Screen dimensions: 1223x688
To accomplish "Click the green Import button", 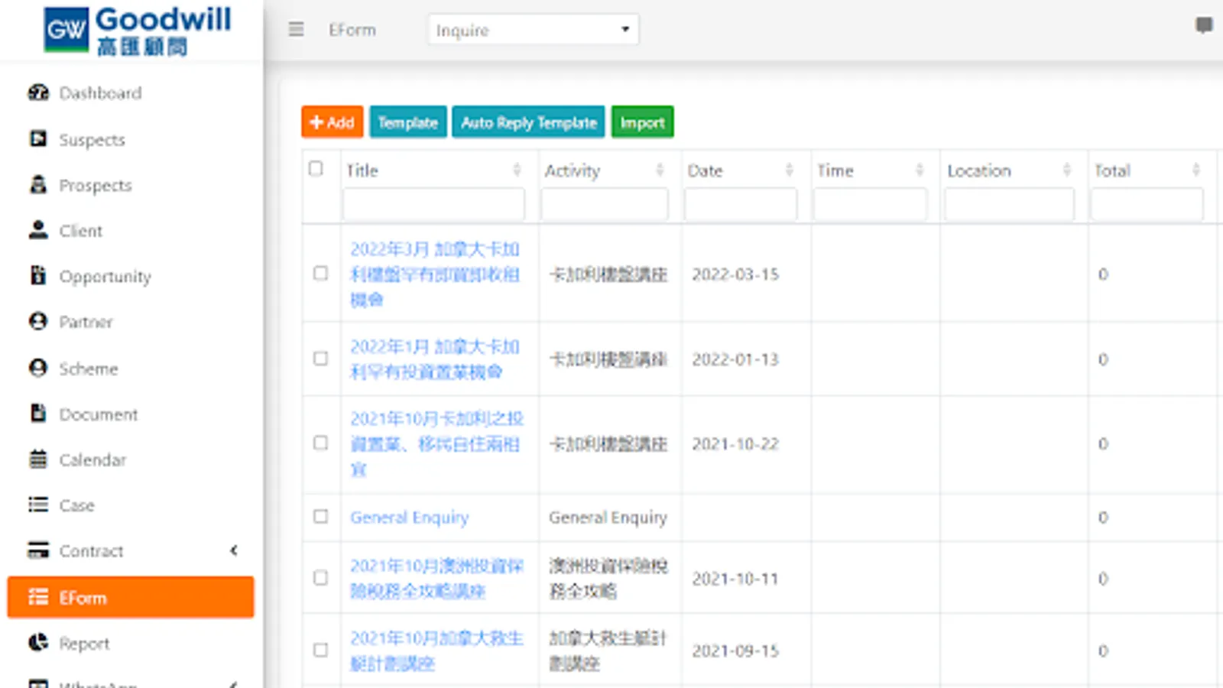I will [643, 122].
